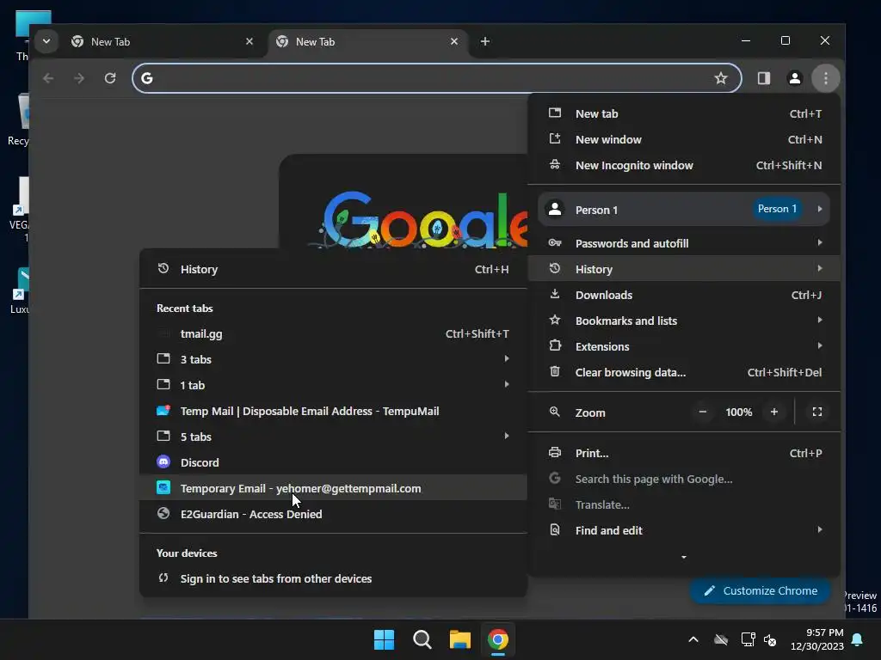The image size is (881, 660).
Task: Expand the 5 tabs recent window
Action: tap(333, 437)
